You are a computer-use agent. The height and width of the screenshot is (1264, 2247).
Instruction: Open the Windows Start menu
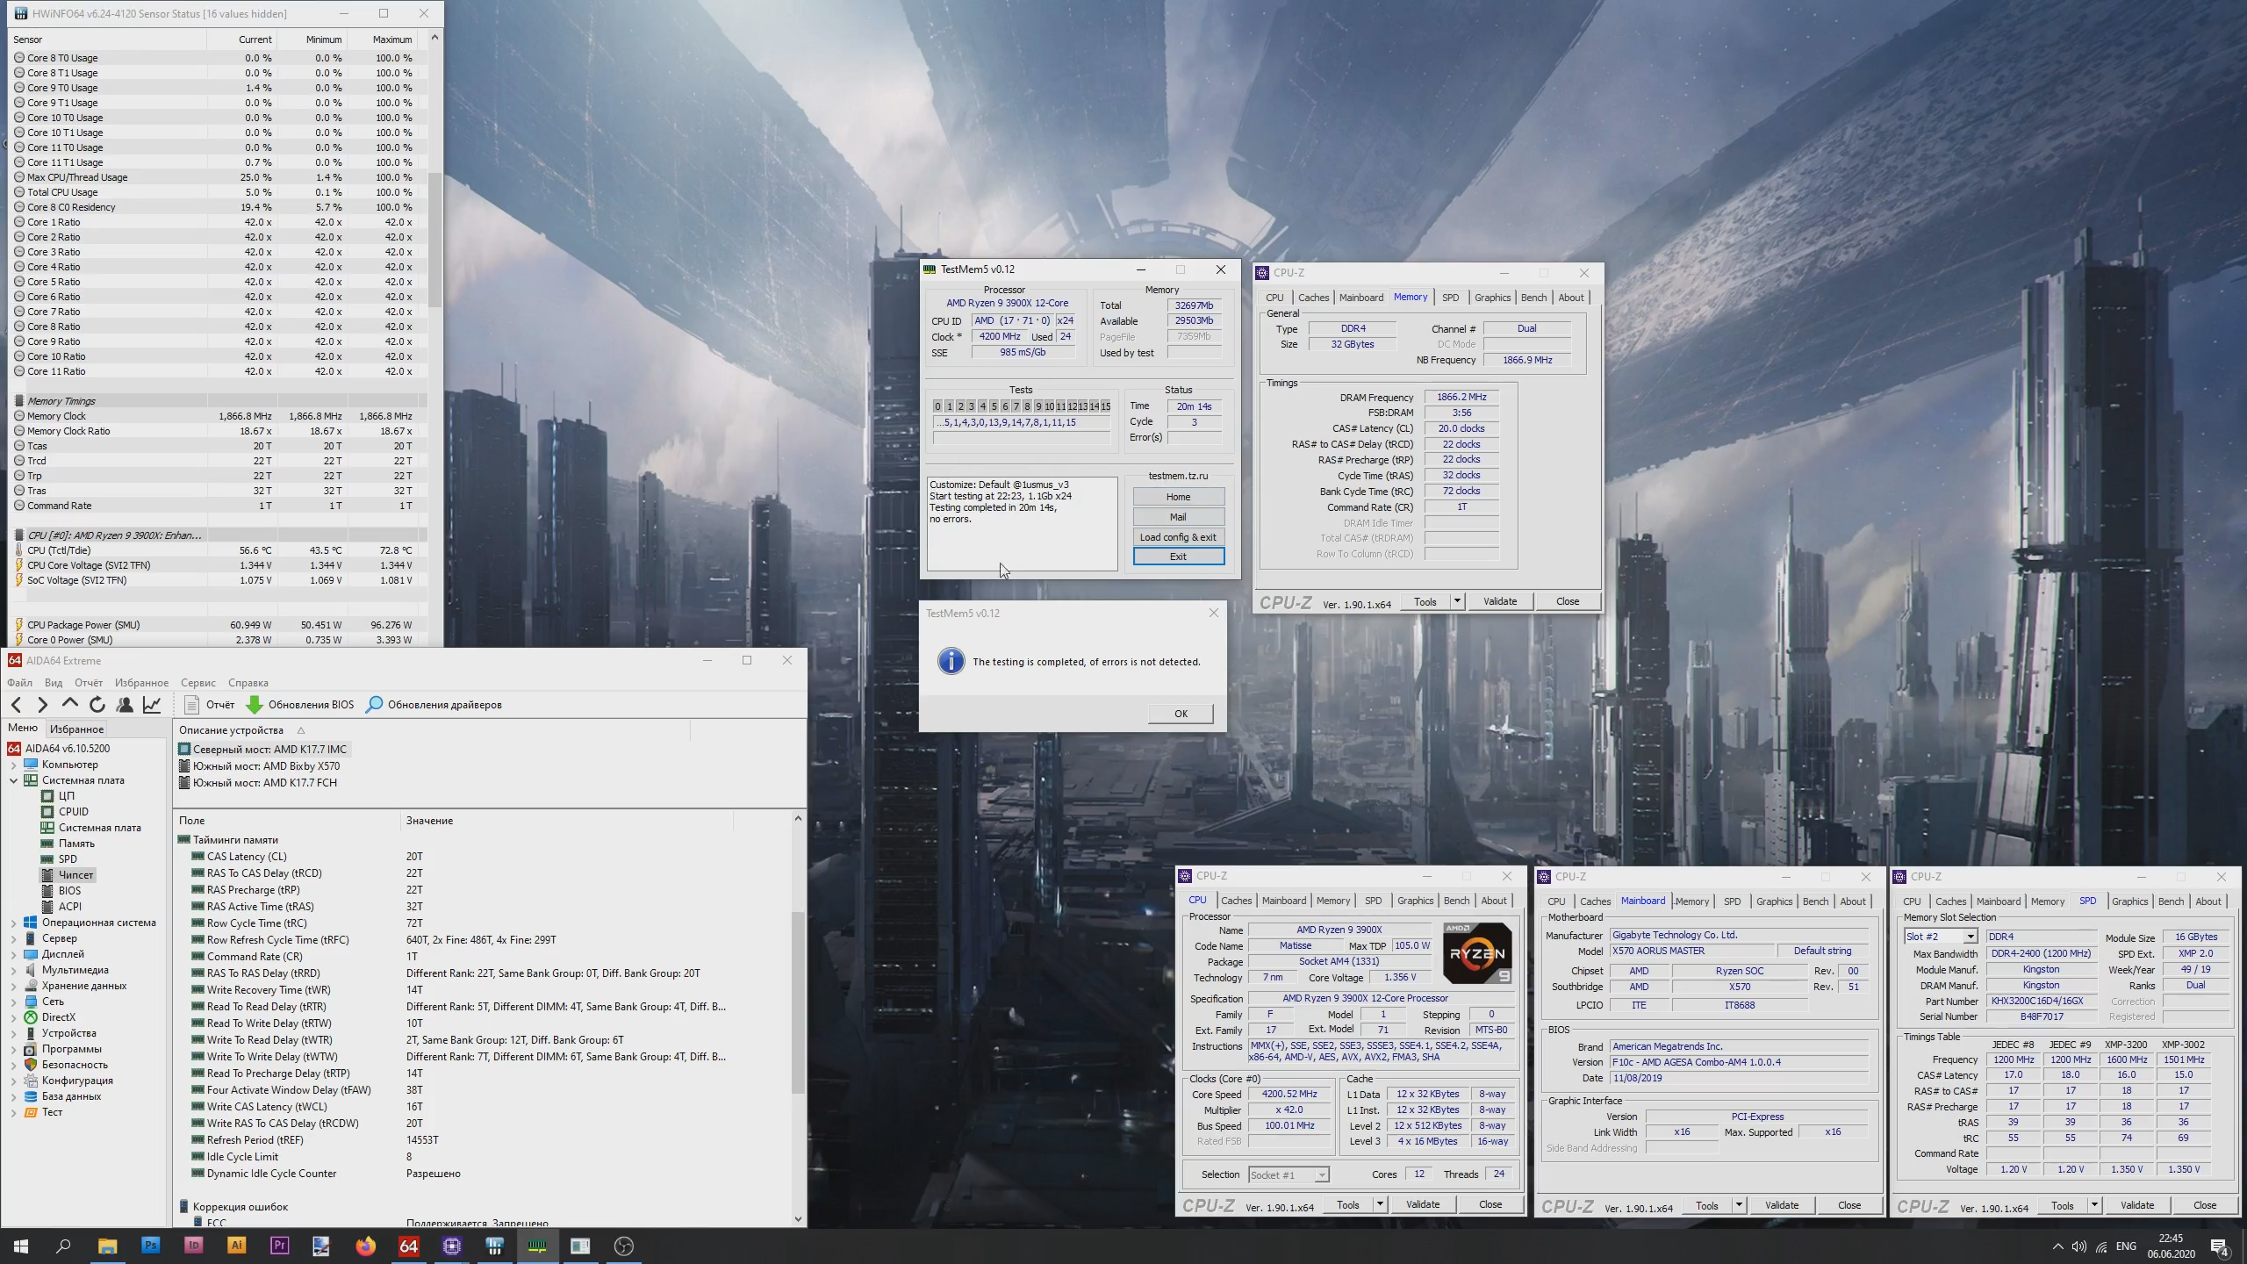point(21,1246)
